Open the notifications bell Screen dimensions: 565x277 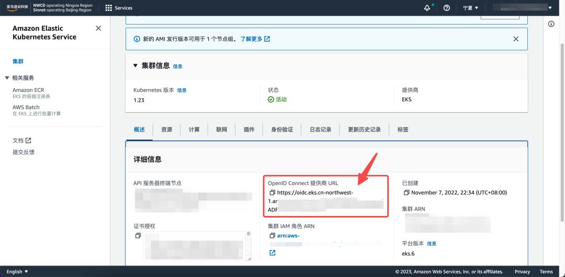point(427,8)
